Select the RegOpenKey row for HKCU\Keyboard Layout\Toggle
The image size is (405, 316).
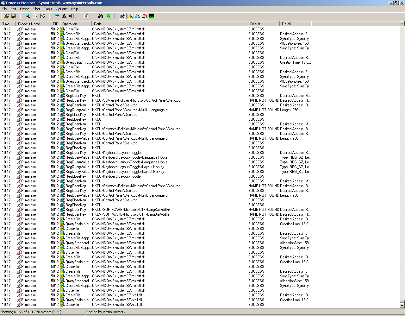pos(200,153)
